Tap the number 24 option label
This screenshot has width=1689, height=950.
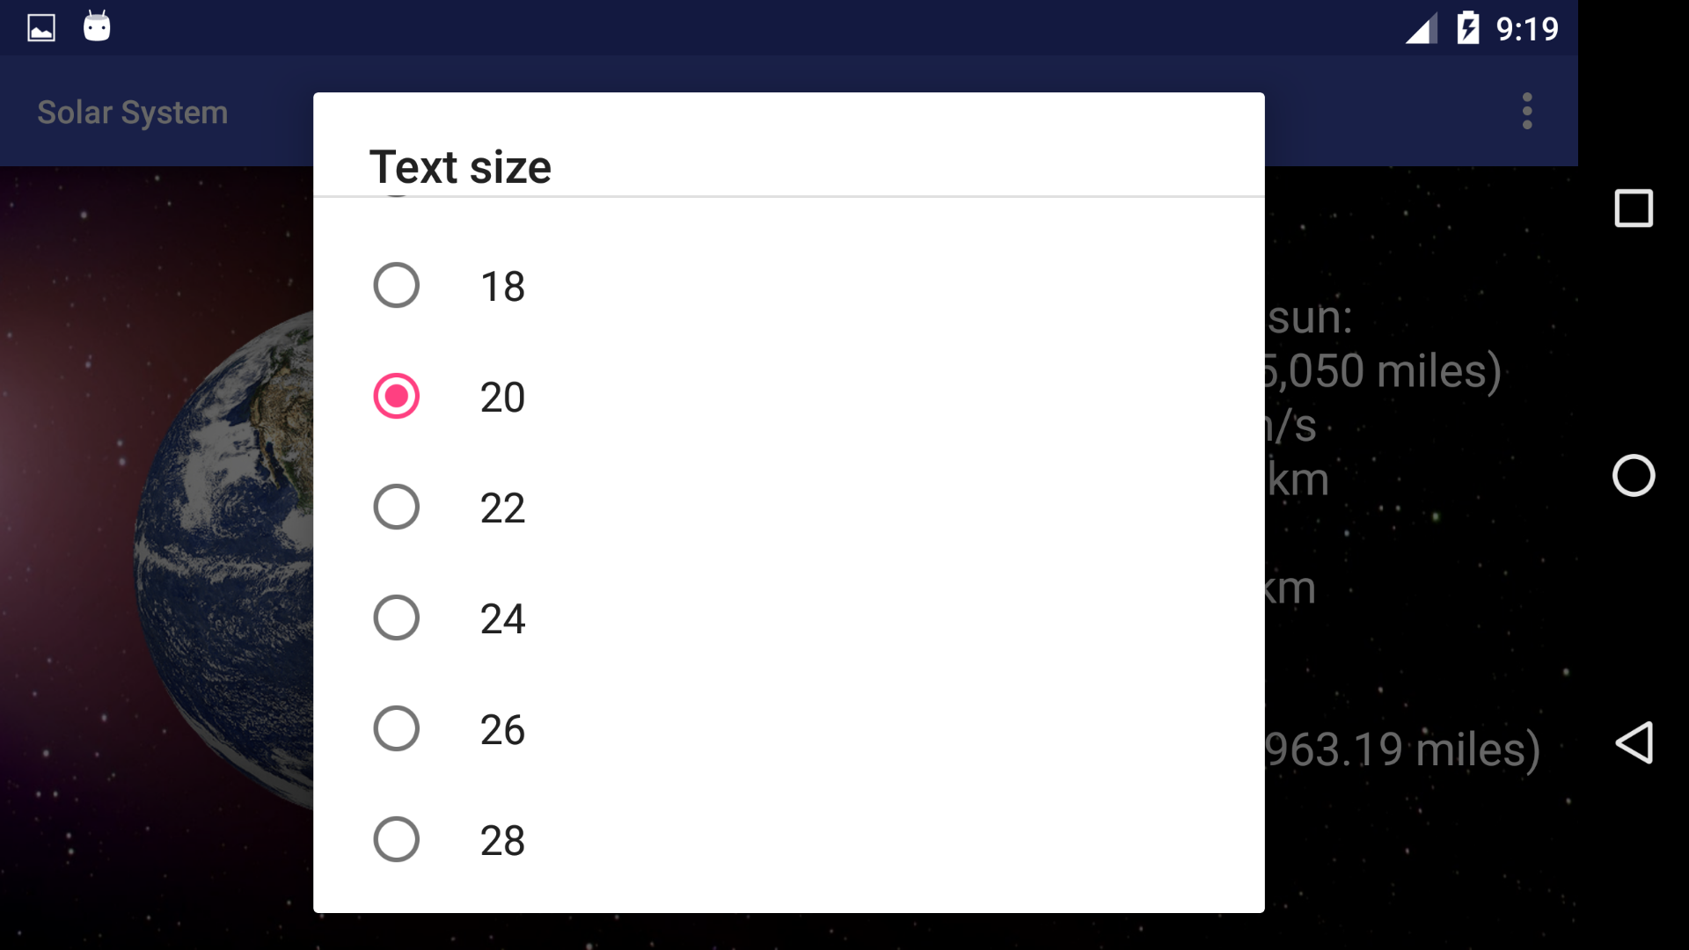502,619
